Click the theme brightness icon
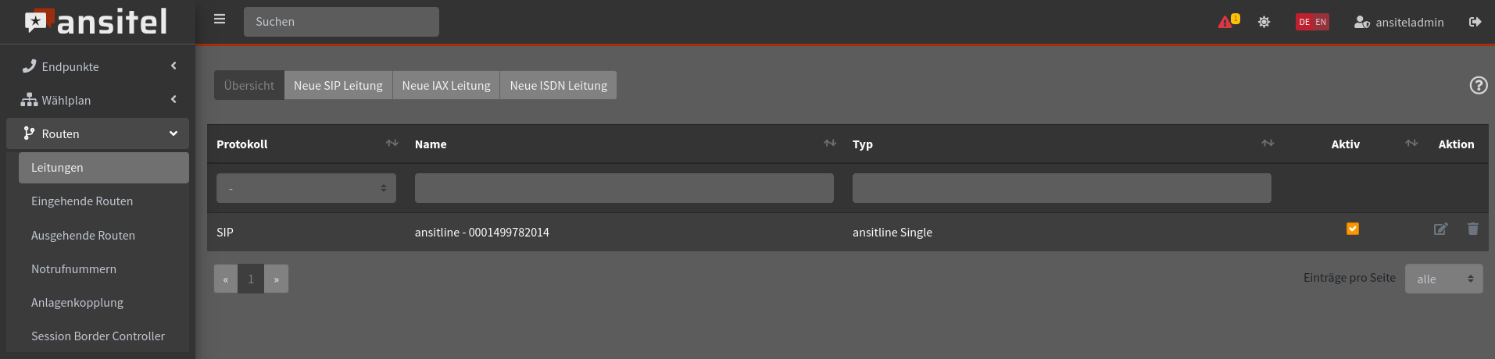The width and height of the screenshot is (1495, 359). pyautogui.click(x=1264, y=22)
